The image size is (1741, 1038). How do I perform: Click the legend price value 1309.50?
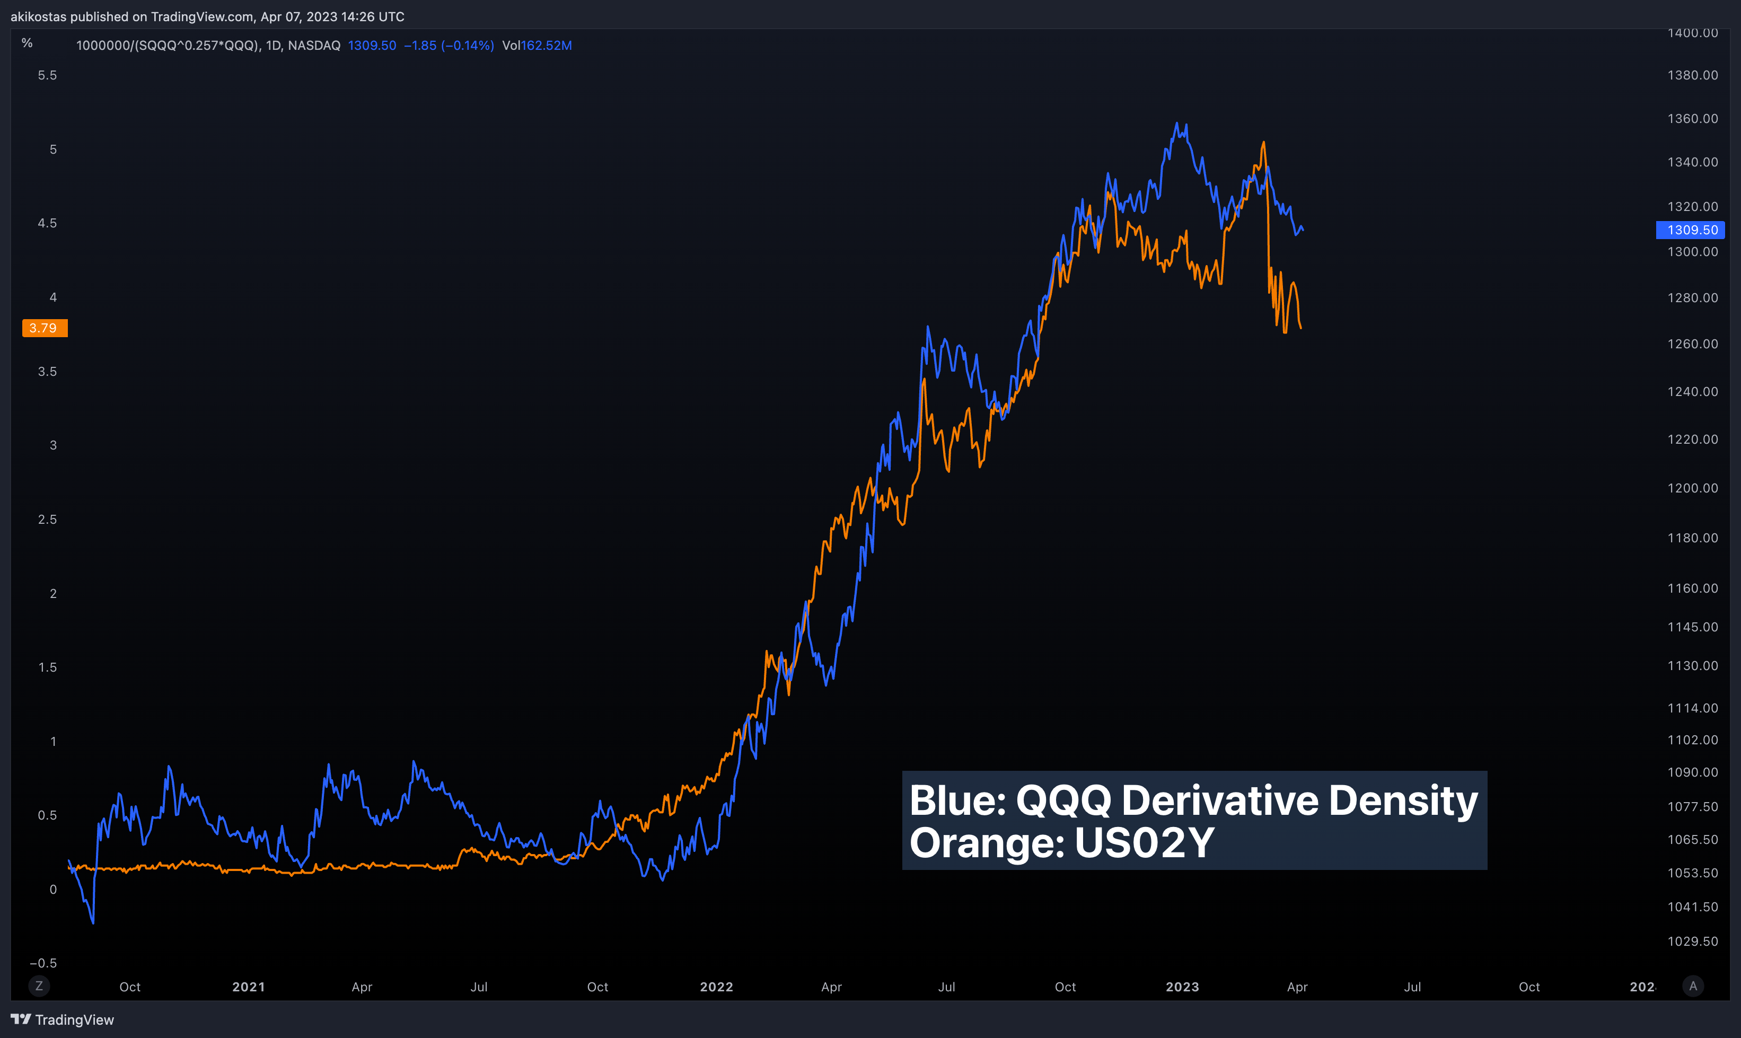tap(372, 46)
